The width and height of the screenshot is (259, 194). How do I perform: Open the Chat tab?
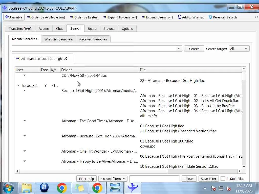pos(59,29)
